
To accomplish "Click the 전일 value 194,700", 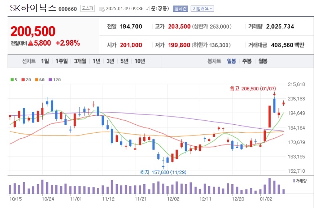I will (131, 26).
